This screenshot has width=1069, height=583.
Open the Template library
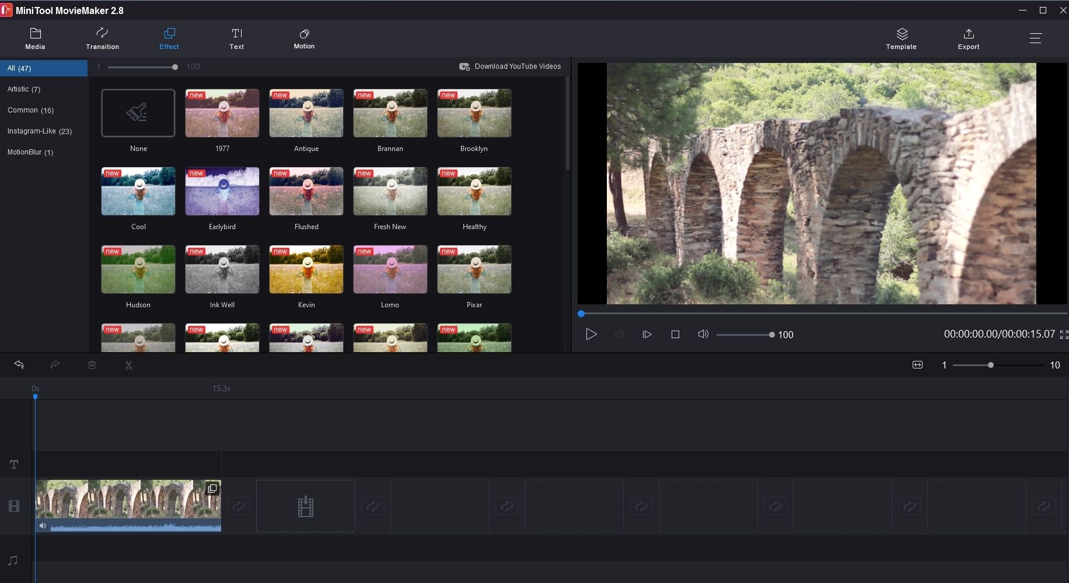click(901, 38)
